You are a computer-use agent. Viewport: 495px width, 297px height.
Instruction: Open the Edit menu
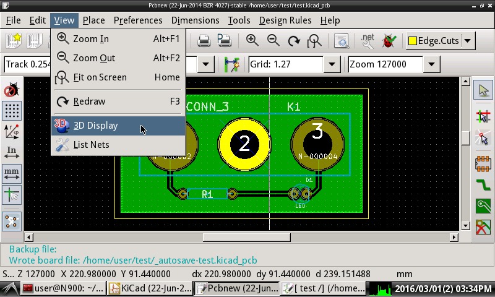coord(38,20)
